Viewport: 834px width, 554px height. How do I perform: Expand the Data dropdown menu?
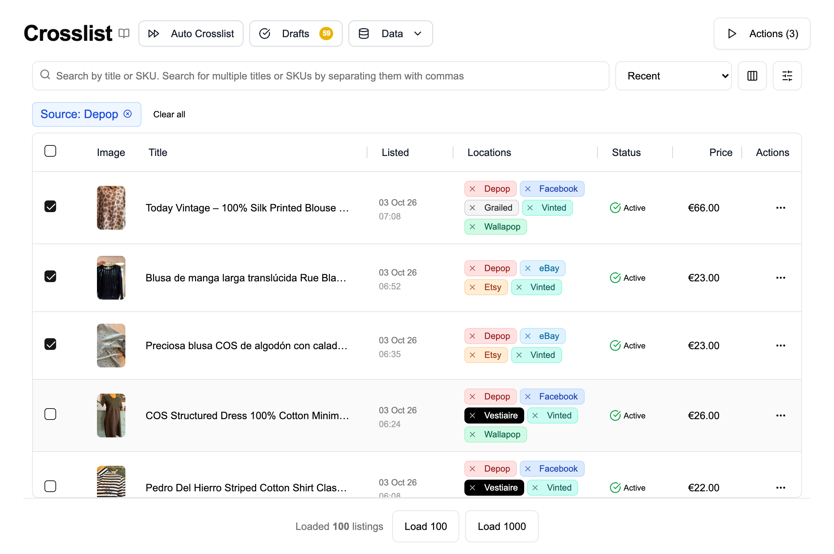(390, 34)
